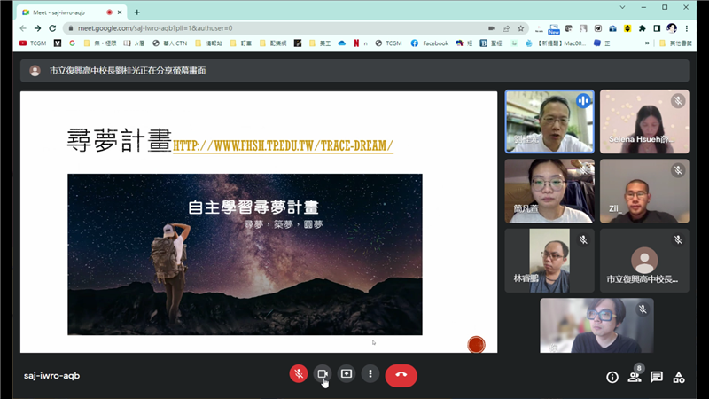The image size is (709, 399).
Task: Open Chrome's three-dot menu
Action: tap(687, 28)
